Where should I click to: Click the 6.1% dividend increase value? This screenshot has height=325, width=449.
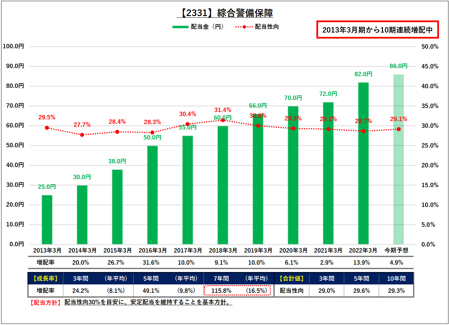pyautogui.click(x=292, y=263)
